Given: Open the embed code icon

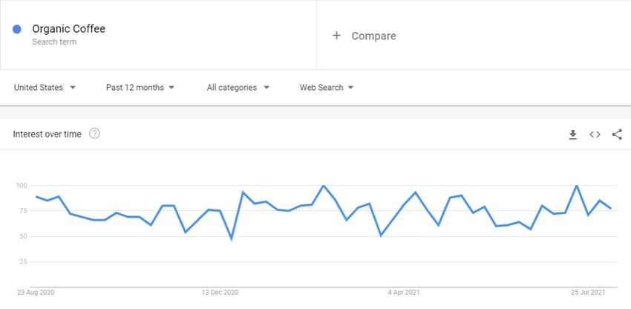Looking at the screenshot, I should coord(595,134).
